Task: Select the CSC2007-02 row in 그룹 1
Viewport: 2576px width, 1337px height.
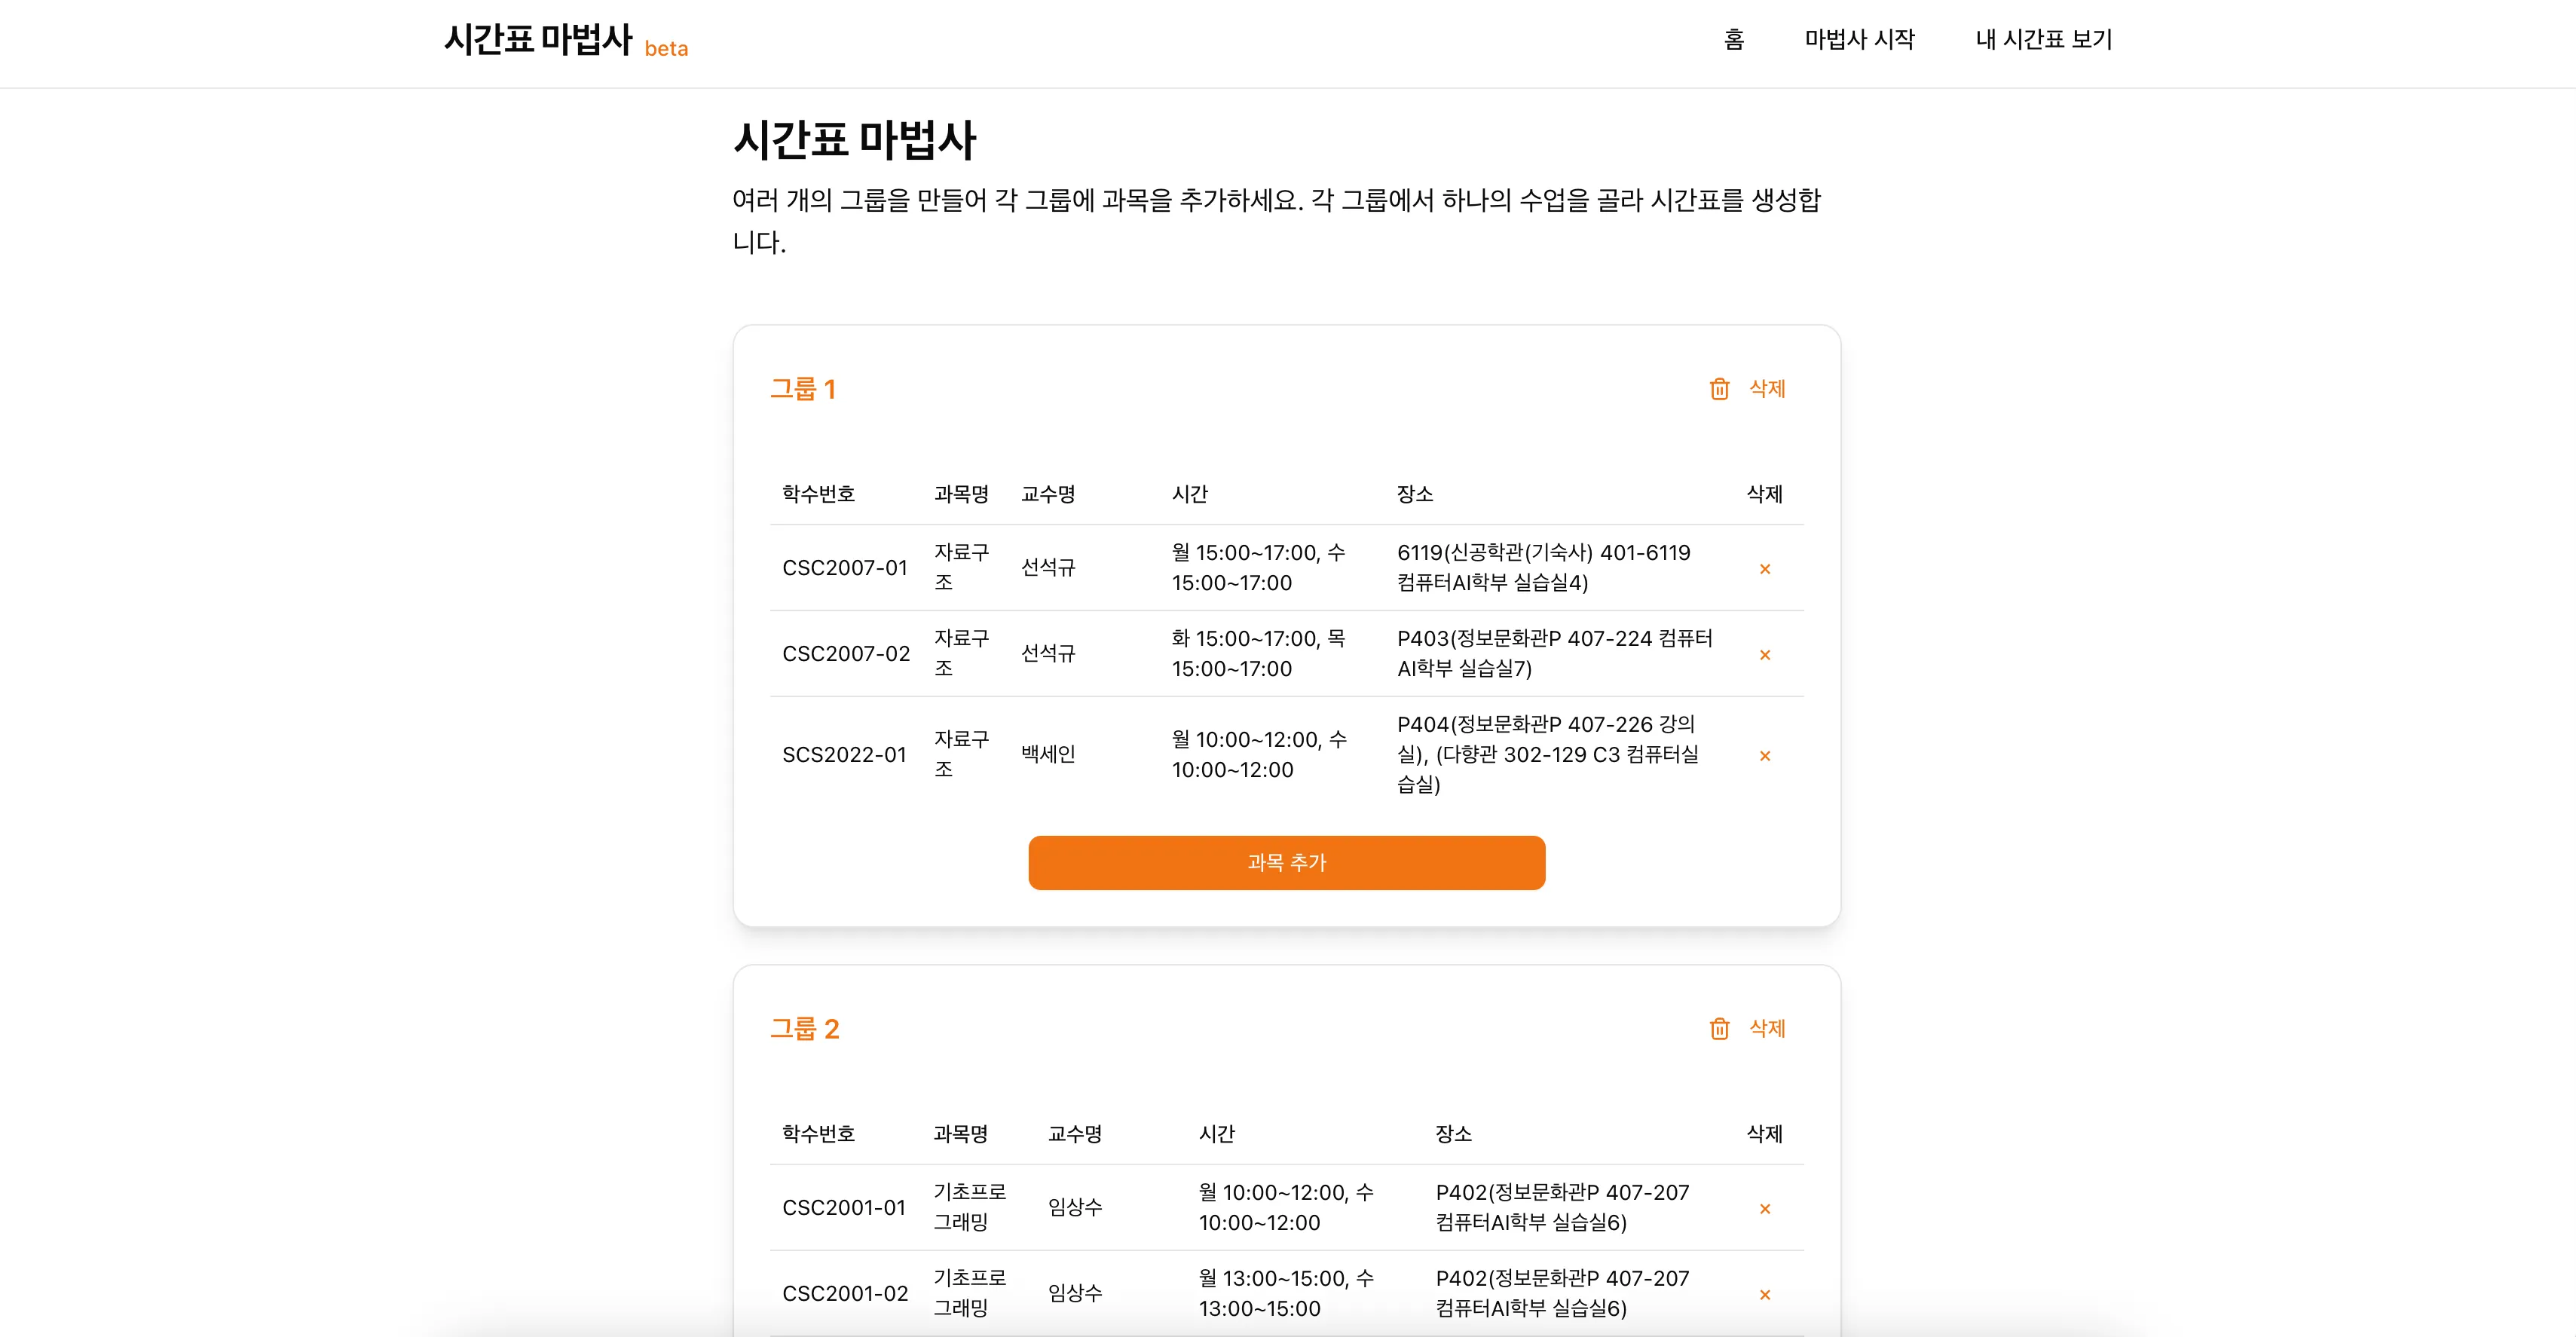Action: (x=1200, y=654)
